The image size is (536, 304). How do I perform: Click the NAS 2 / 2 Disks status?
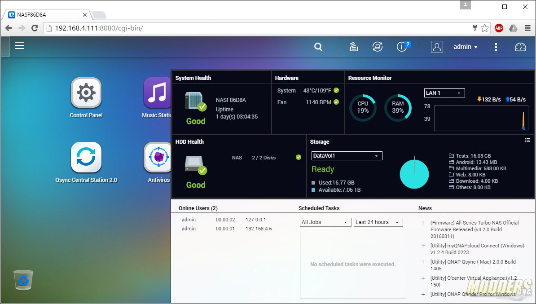click(266, 158)
